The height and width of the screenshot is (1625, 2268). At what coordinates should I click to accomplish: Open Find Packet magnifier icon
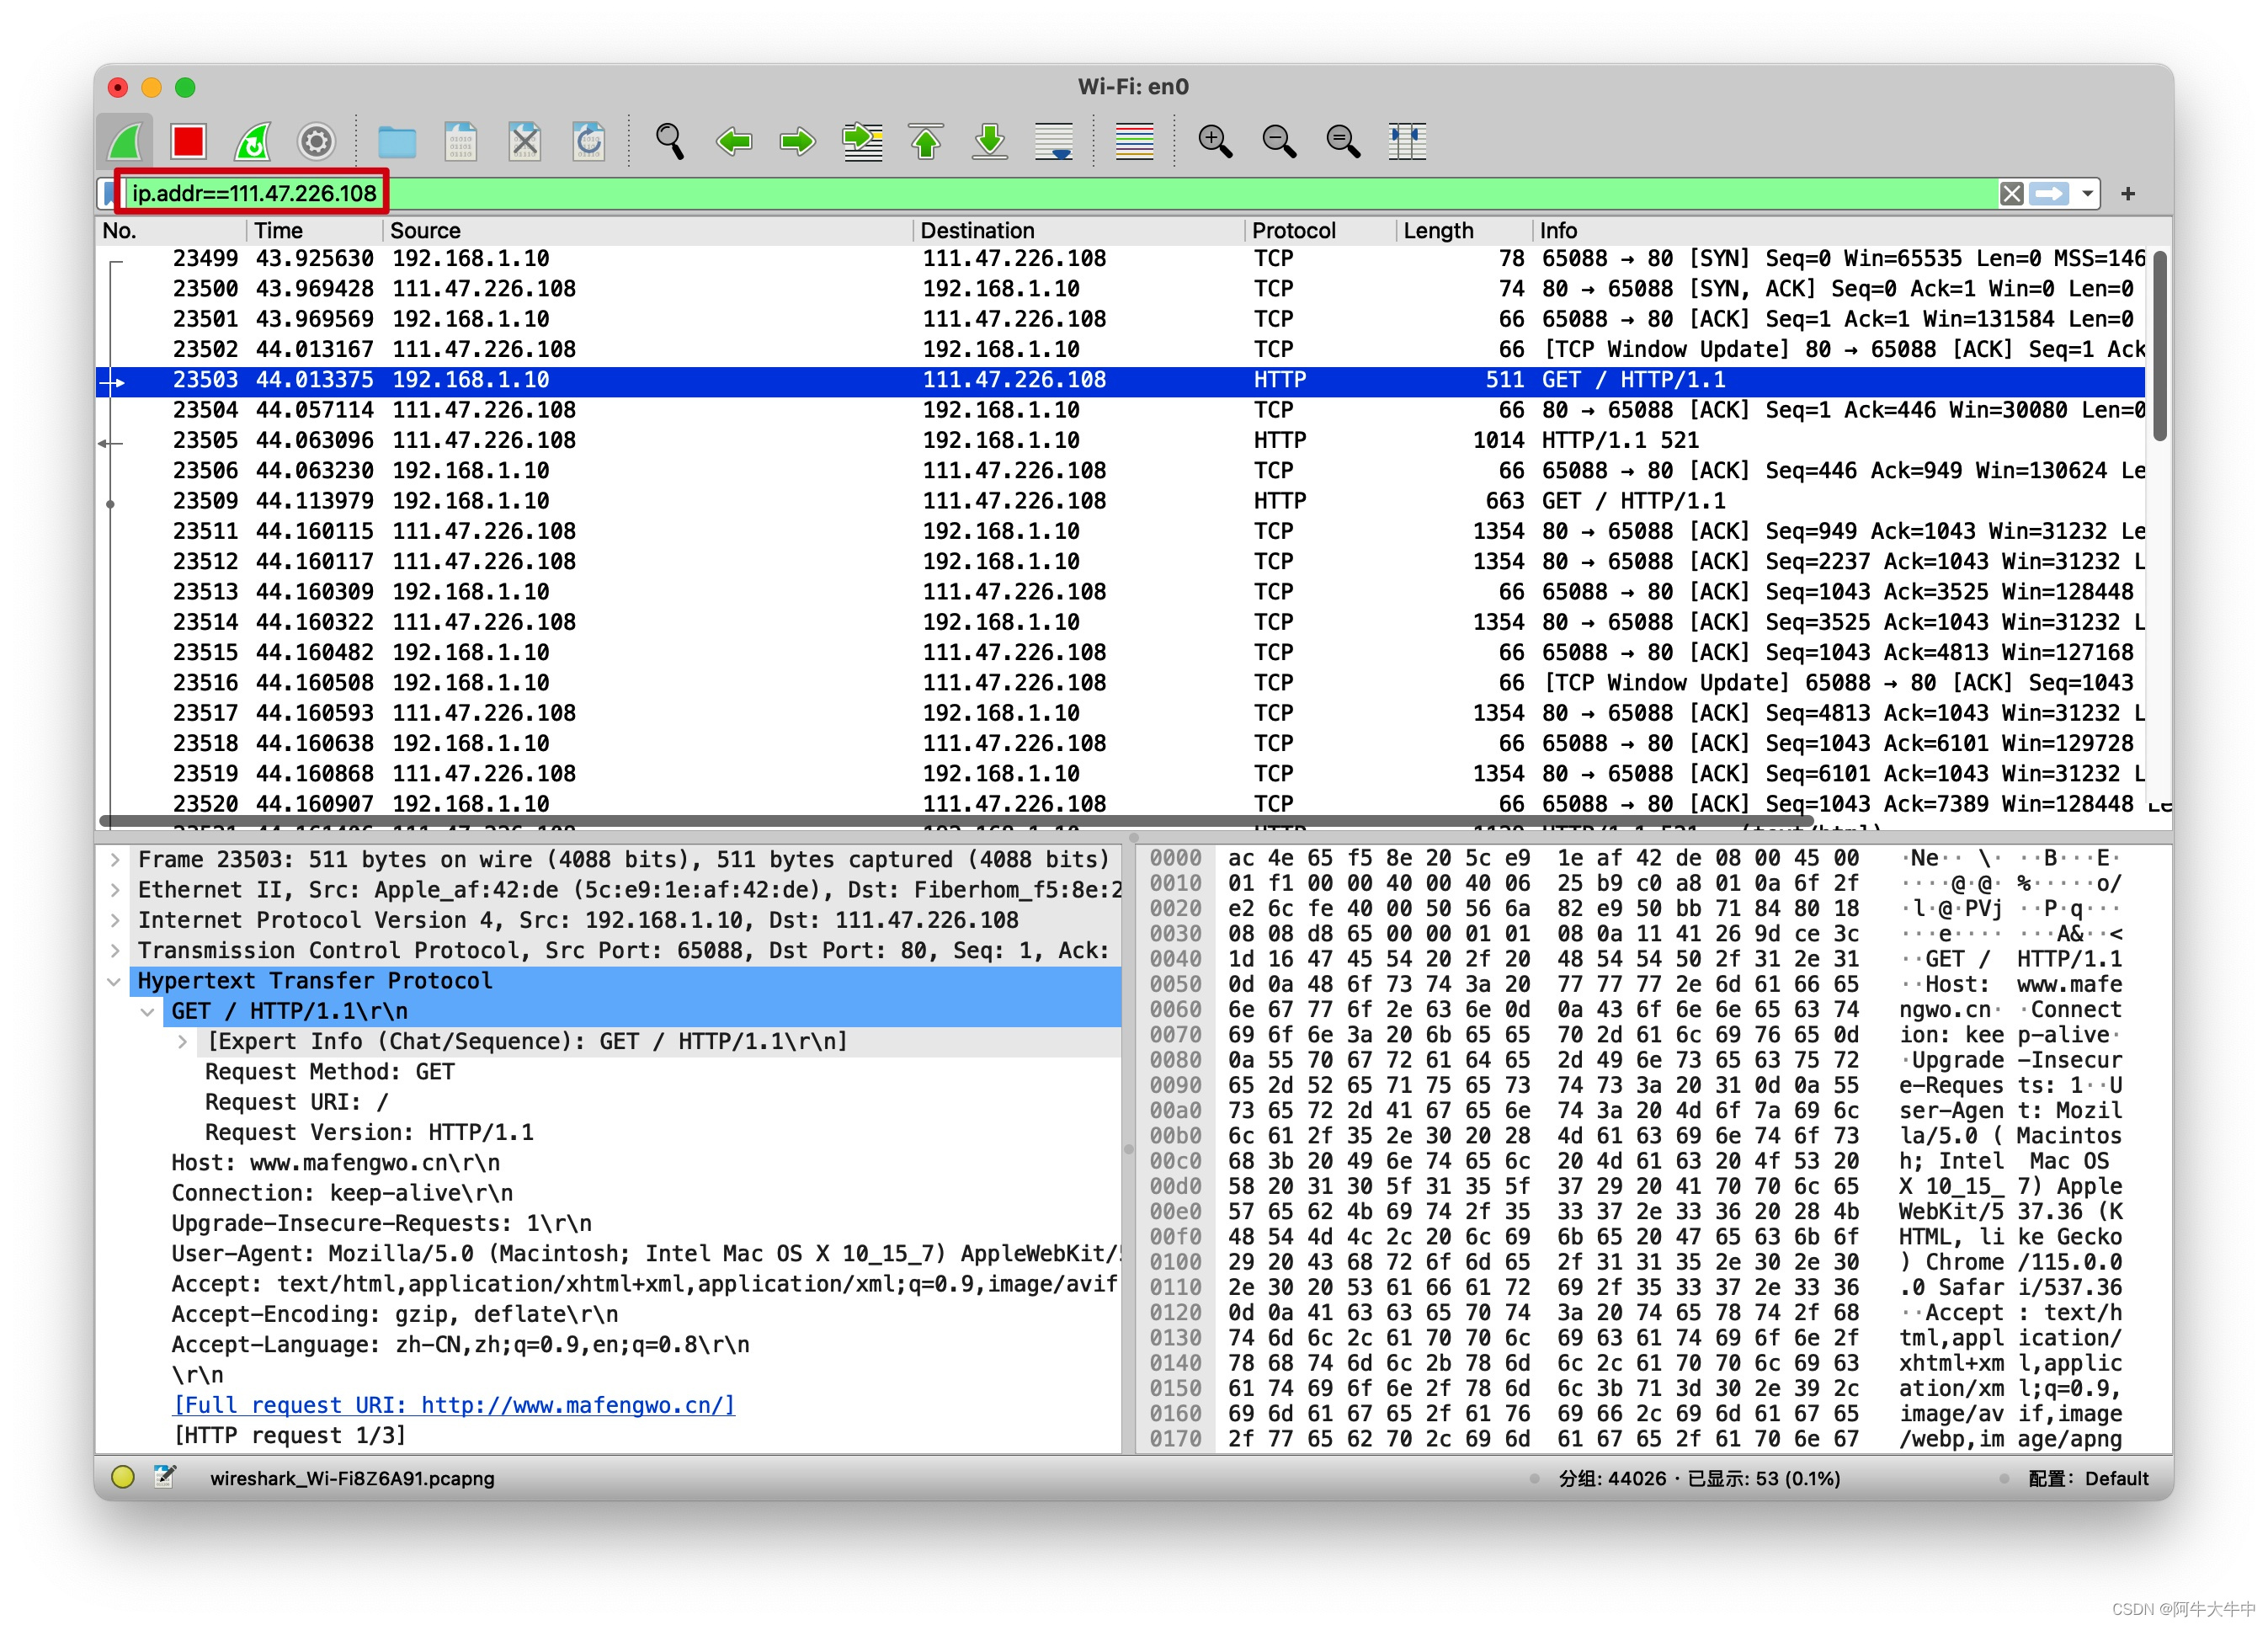pos(669,141)
